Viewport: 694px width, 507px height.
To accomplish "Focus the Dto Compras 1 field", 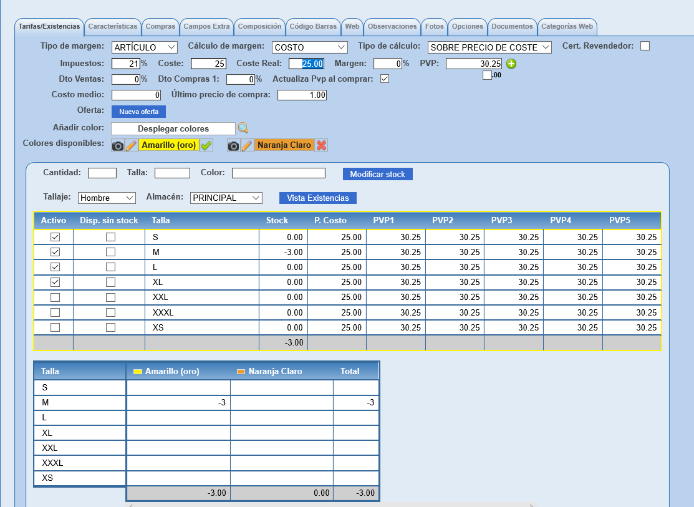I will [x=241, y=79].
